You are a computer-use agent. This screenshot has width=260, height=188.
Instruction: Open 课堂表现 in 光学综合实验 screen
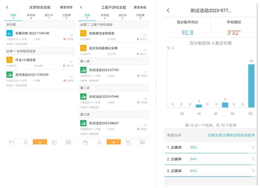click(x=66, y=7)
